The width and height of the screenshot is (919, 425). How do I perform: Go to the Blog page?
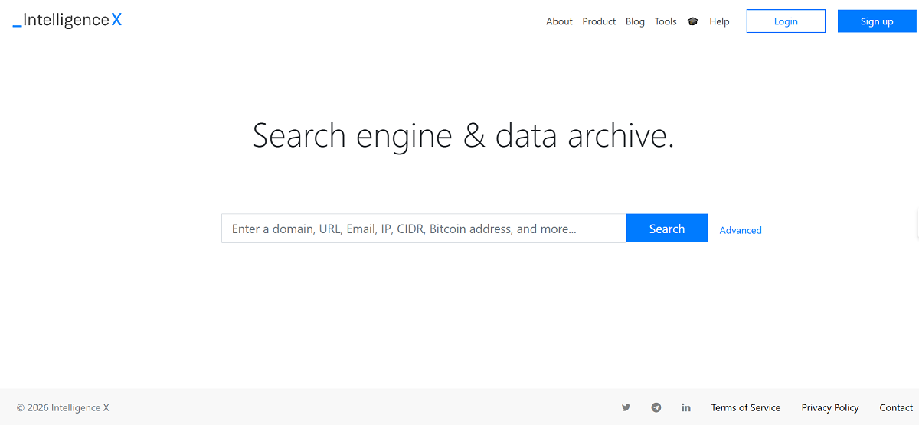635,21
